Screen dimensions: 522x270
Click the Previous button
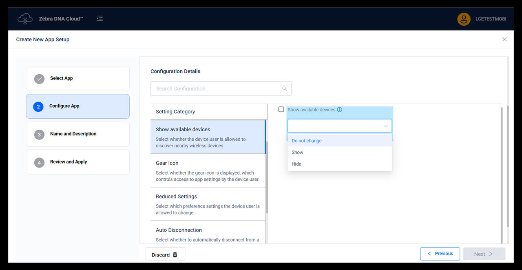point(440,253)
